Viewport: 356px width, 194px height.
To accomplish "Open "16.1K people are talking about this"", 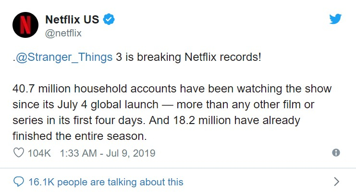I will click(x=106, y=182).
